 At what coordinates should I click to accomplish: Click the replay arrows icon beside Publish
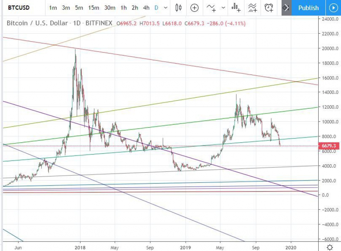[x=286, y=8]
